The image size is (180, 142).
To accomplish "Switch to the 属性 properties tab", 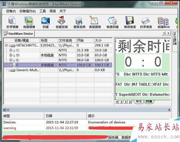I will pyautogui.click(x=139, y=102).
